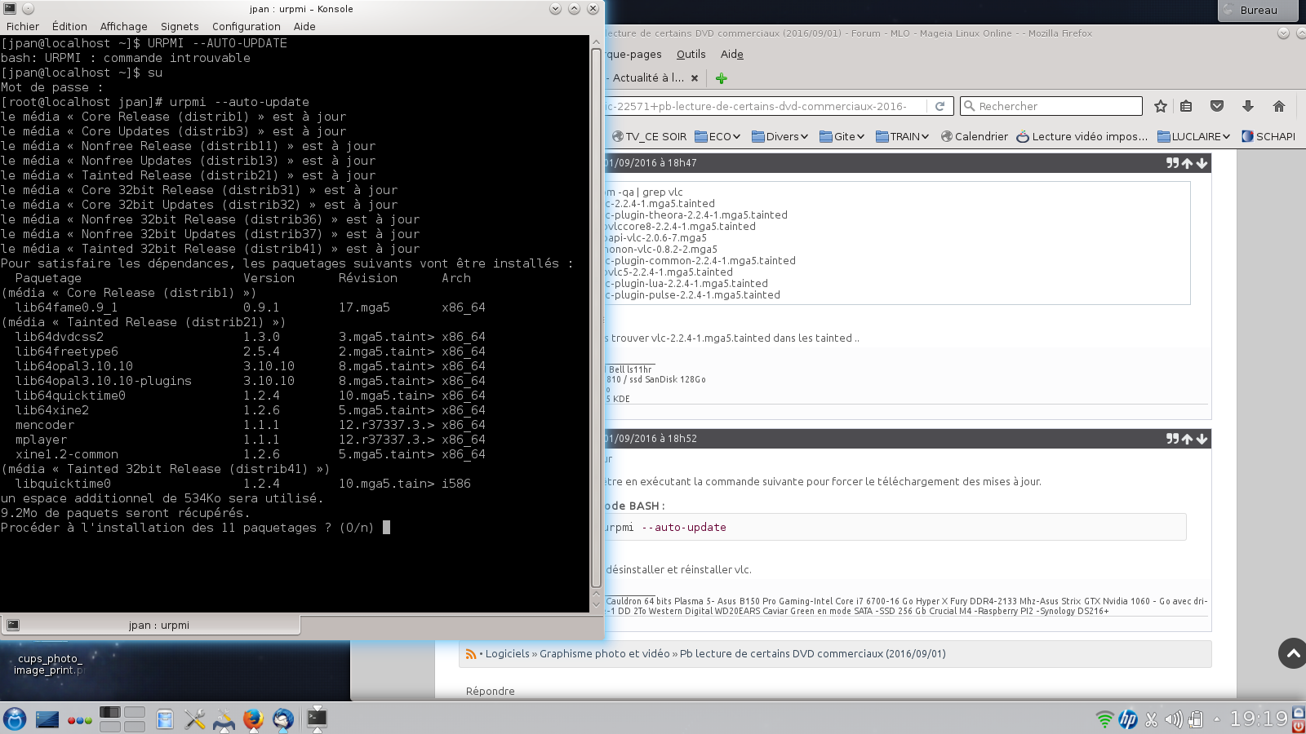
Task: Expand the LUCLAIRE bookmarks folder
Action: [1194, 136]
